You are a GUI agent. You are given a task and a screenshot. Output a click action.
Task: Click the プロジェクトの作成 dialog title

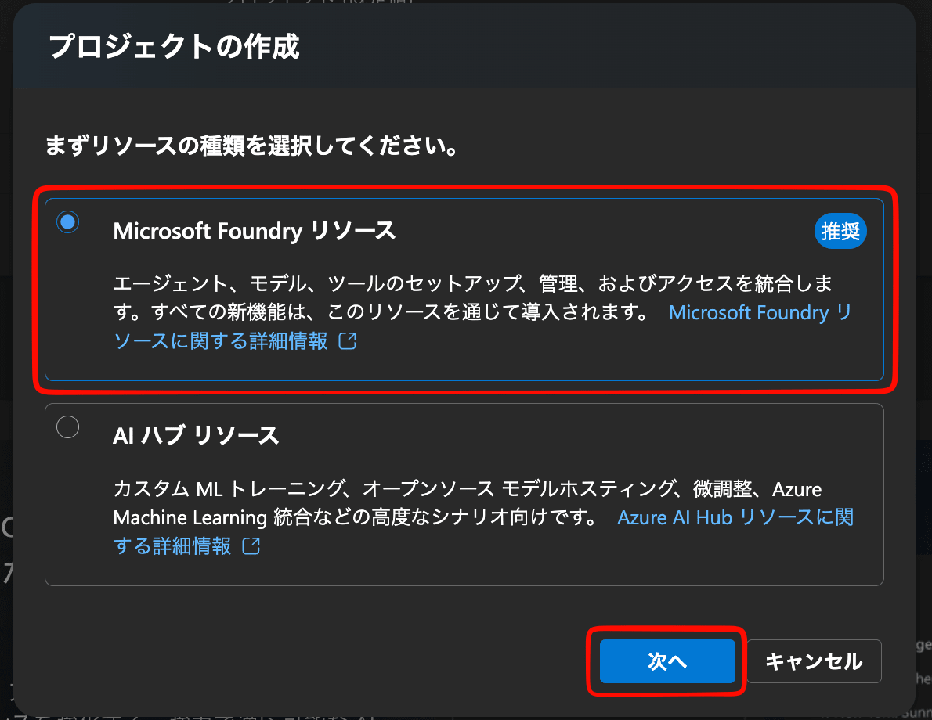(174, 46)
